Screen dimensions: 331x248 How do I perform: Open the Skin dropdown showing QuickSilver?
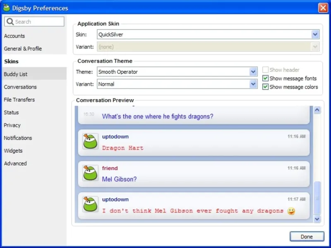point(315,34)
